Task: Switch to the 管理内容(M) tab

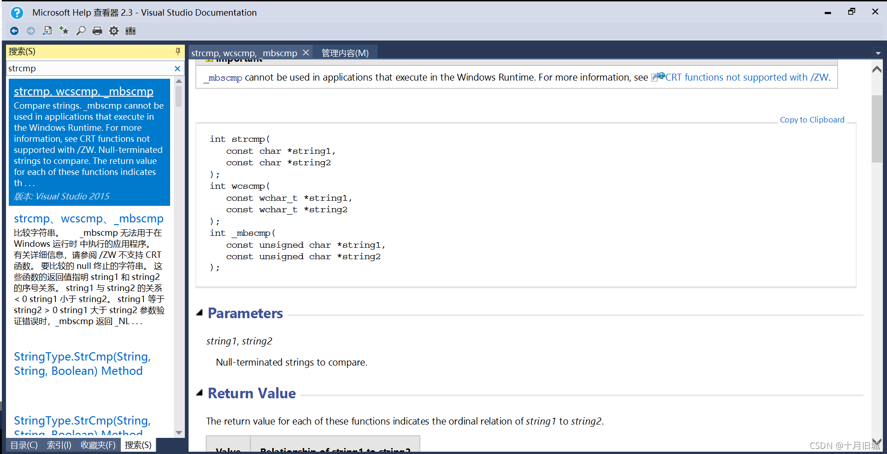Action: pyautogui.click(x=345, y=53)
